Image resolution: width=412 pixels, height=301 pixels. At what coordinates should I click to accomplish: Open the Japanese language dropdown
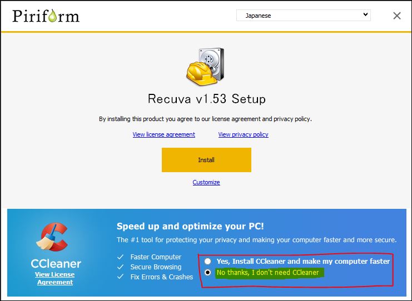[x=304, y=15]
